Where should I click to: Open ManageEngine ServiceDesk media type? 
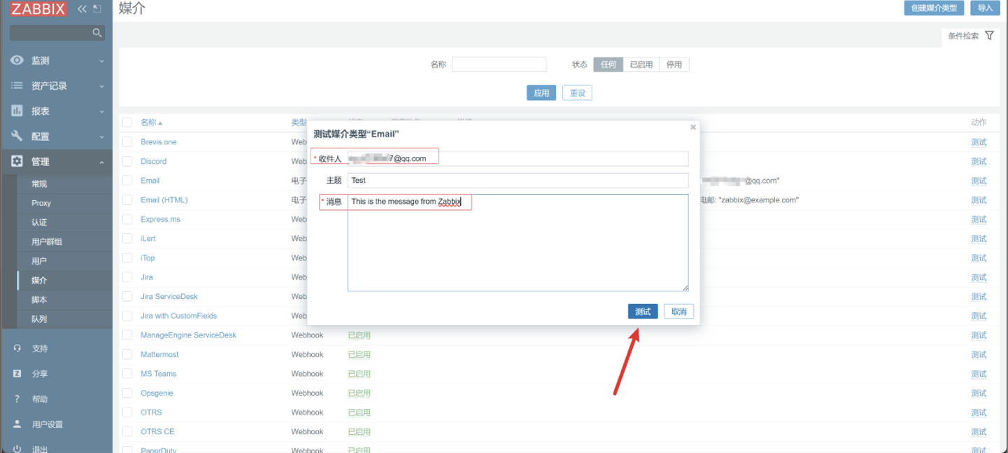[x=188, y=335]
